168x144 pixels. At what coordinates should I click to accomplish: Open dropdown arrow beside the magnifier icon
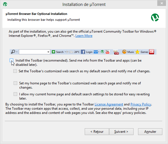17,52
